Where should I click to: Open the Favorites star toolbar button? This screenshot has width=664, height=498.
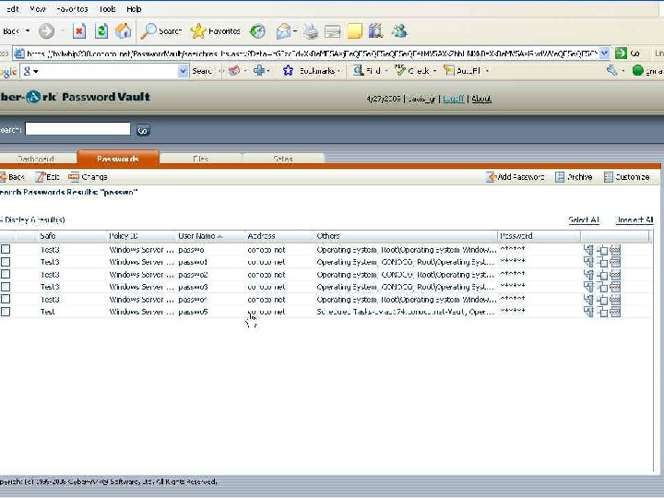coord(216,31)
